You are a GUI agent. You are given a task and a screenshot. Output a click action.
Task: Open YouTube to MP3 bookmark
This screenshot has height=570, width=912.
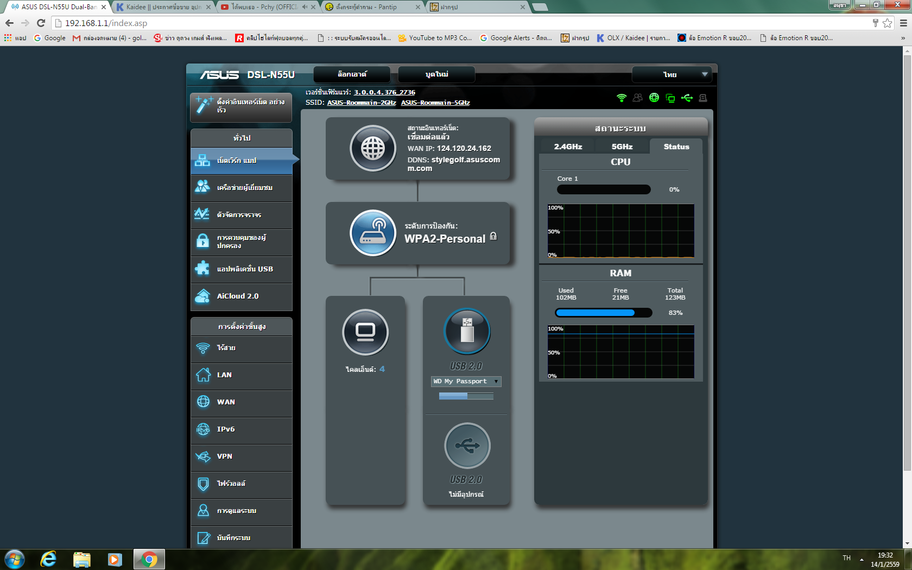click(x=435, y=38)
